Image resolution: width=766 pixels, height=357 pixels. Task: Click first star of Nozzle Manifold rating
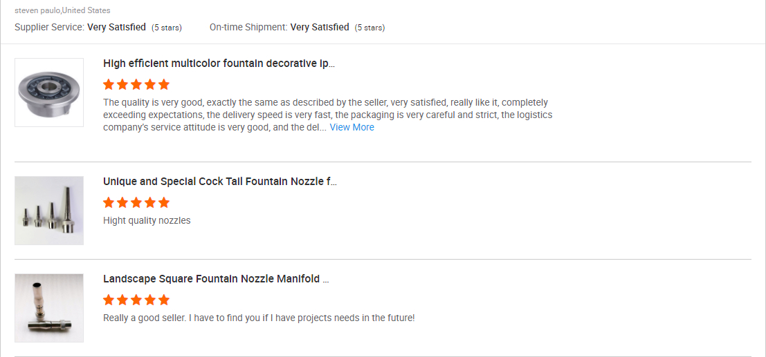(x=109, y=300)
